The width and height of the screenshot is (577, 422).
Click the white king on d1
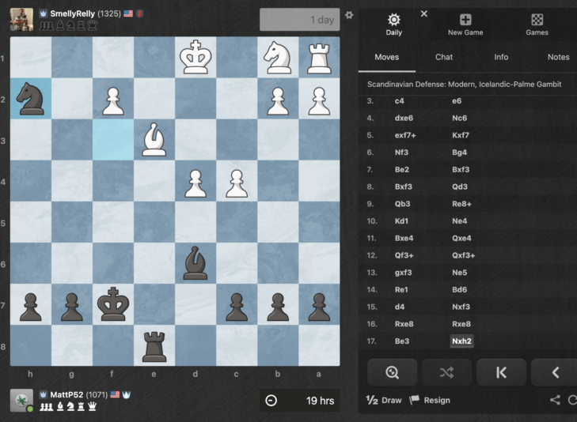click(195, 58)
